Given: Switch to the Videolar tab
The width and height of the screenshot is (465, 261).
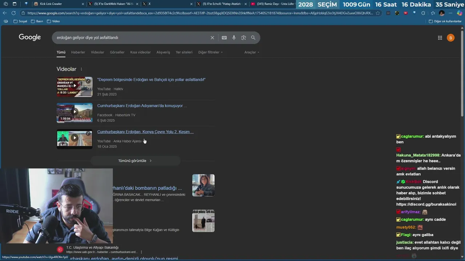Looking at the screenshot, I should (x=97, y=52).
